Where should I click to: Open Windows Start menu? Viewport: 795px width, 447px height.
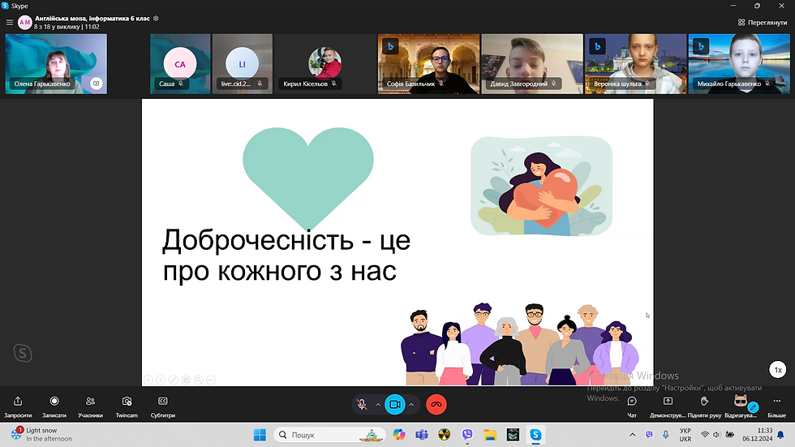point(260,435)
